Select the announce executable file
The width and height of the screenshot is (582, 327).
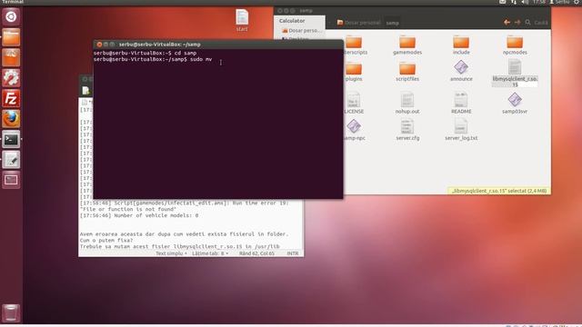coord(461,71)
